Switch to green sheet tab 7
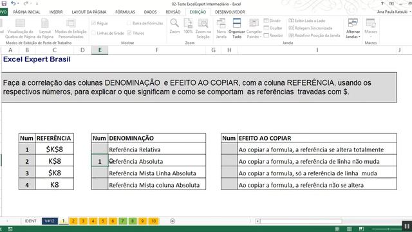The width and height of the screenshot is (412, 232). point(123,221)
